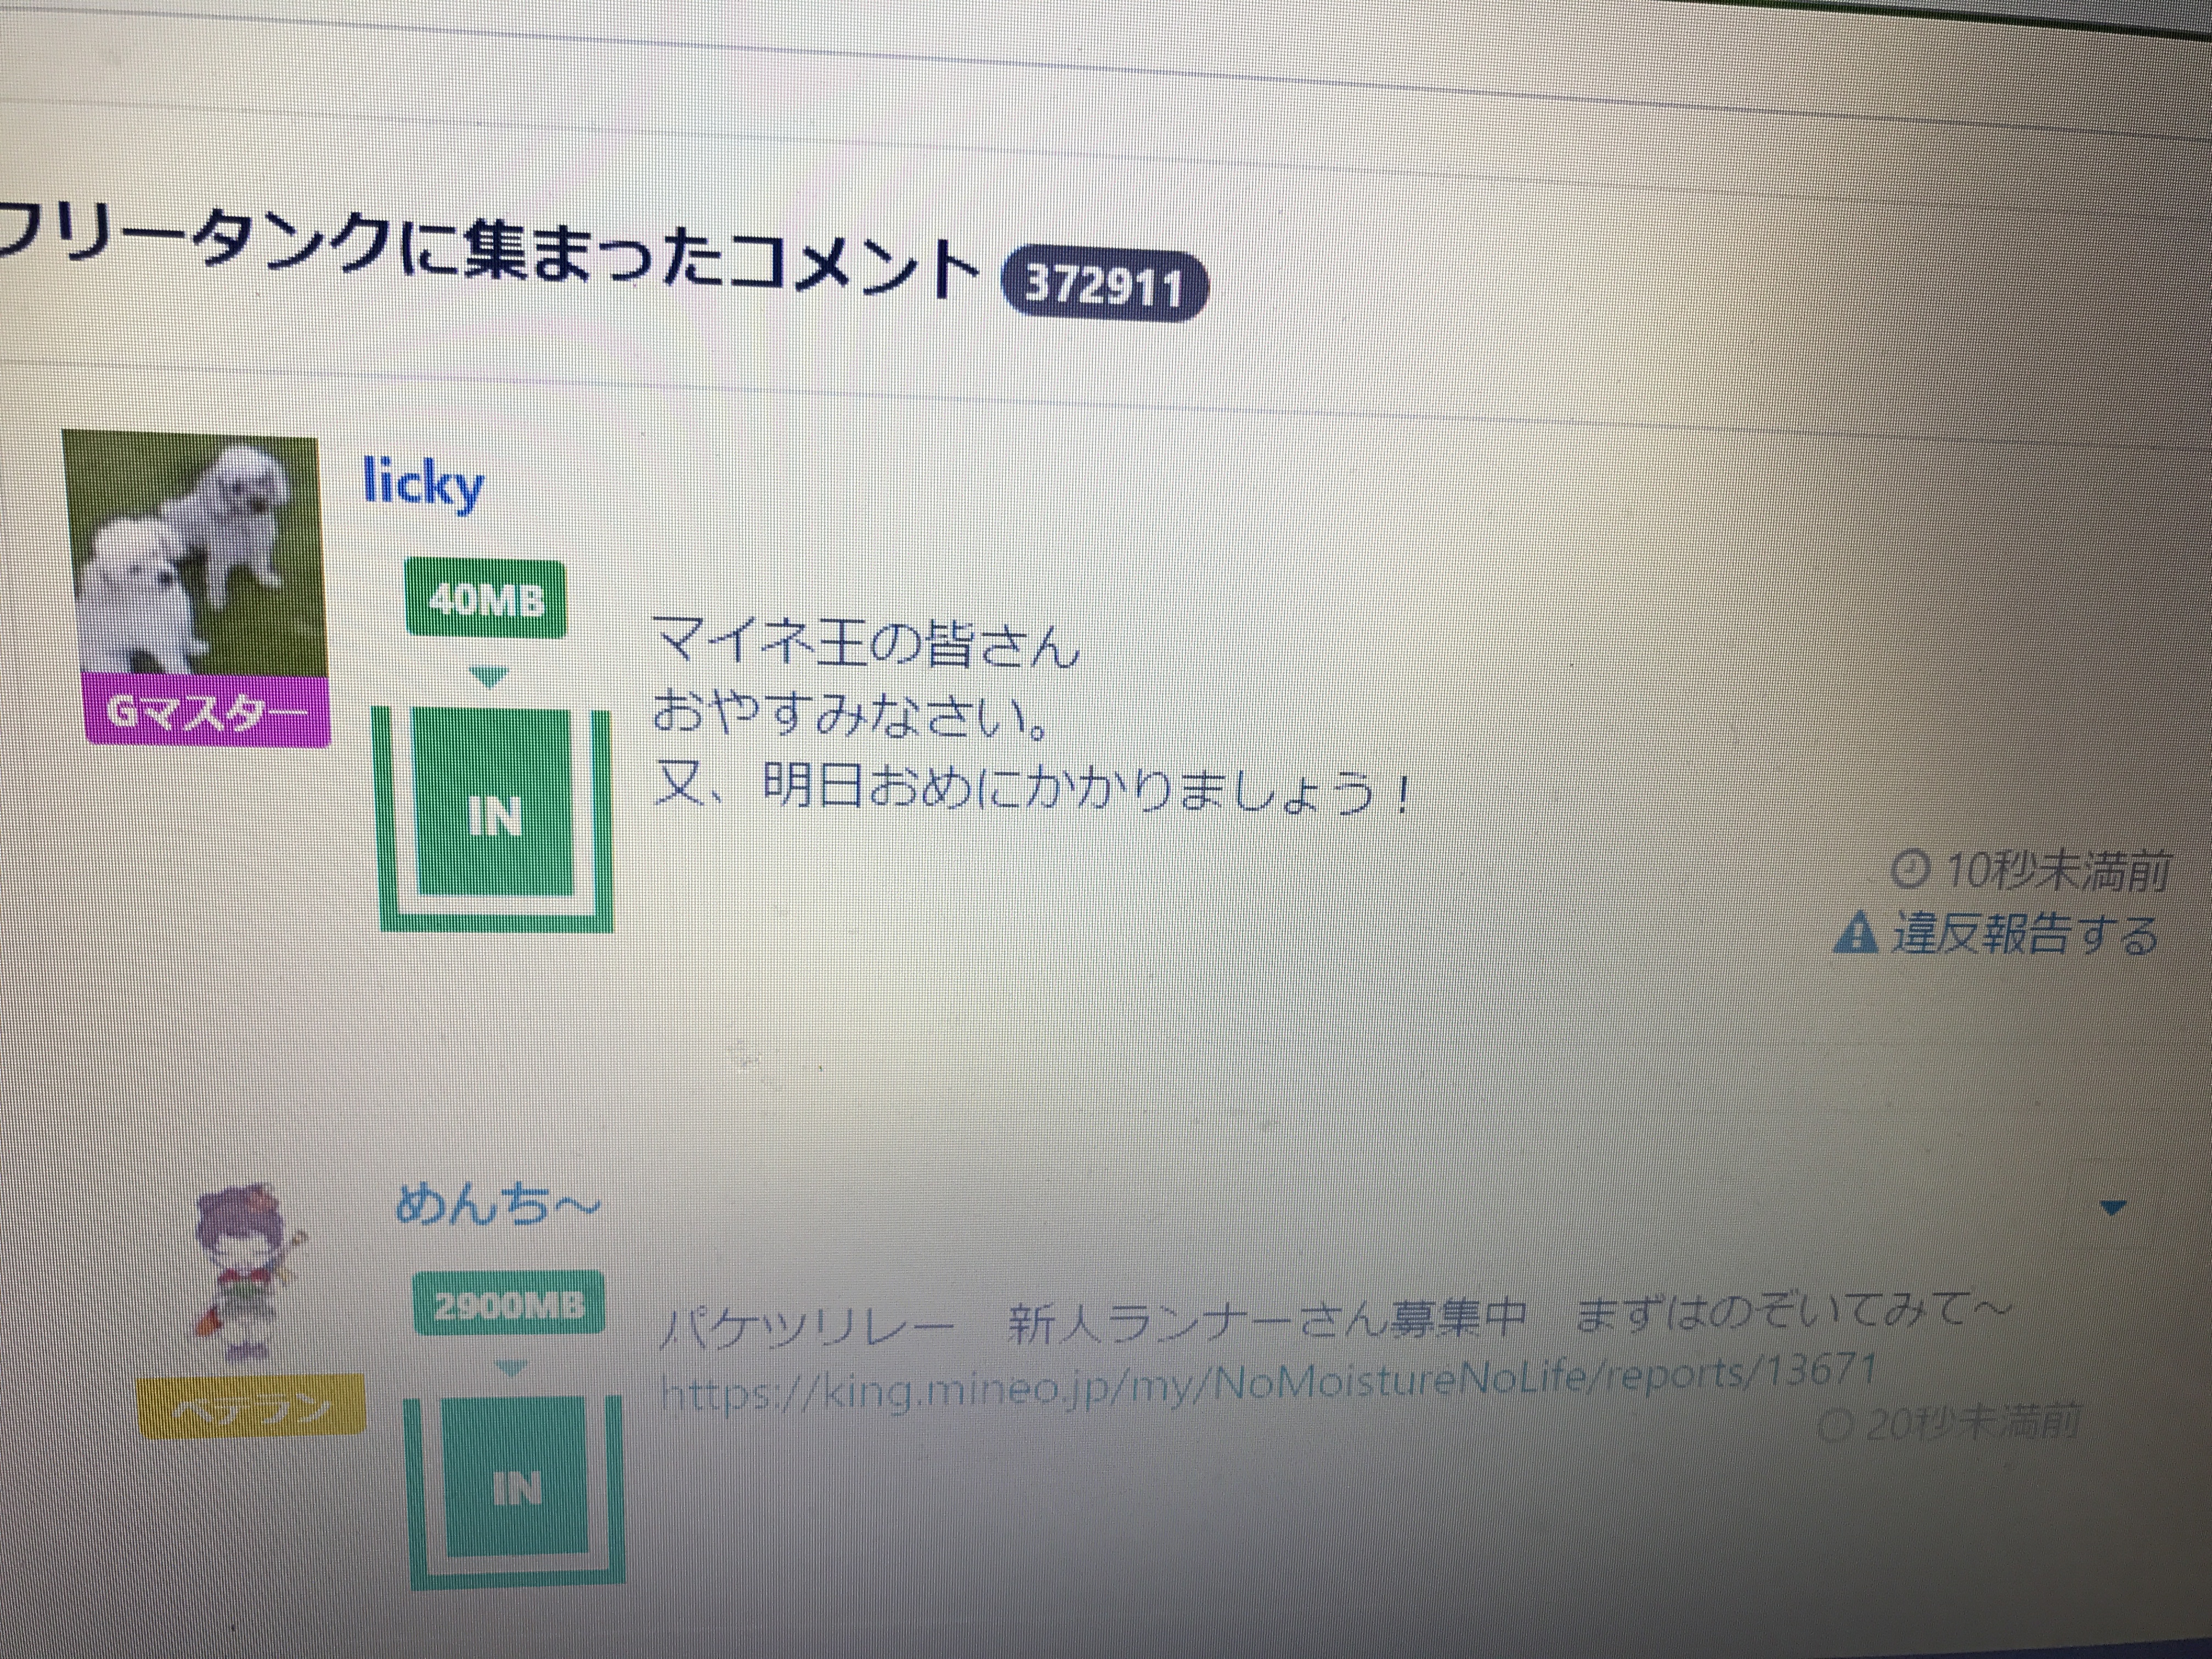Expand dropdown arrow on めんち～ comment
This screenshot has width=2212, height=1659.
2112,1208
